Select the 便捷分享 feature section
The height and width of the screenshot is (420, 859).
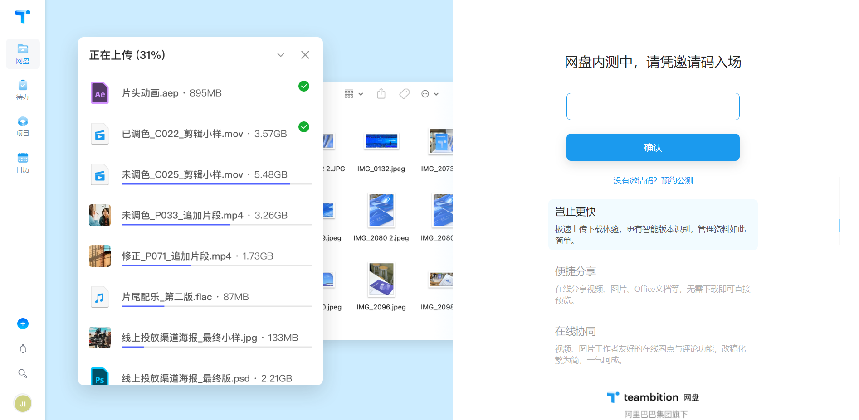pos(653,285)
